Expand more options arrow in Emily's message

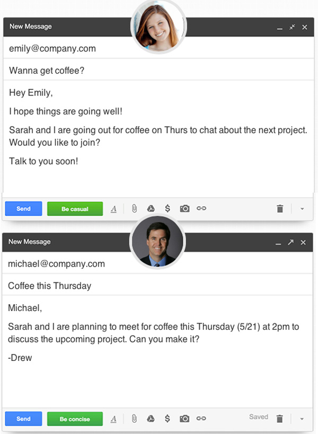pos(302,209)
